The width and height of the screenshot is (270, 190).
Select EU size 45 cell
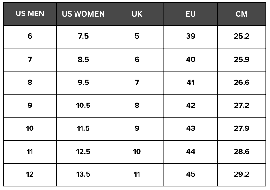tap(191, 175)
